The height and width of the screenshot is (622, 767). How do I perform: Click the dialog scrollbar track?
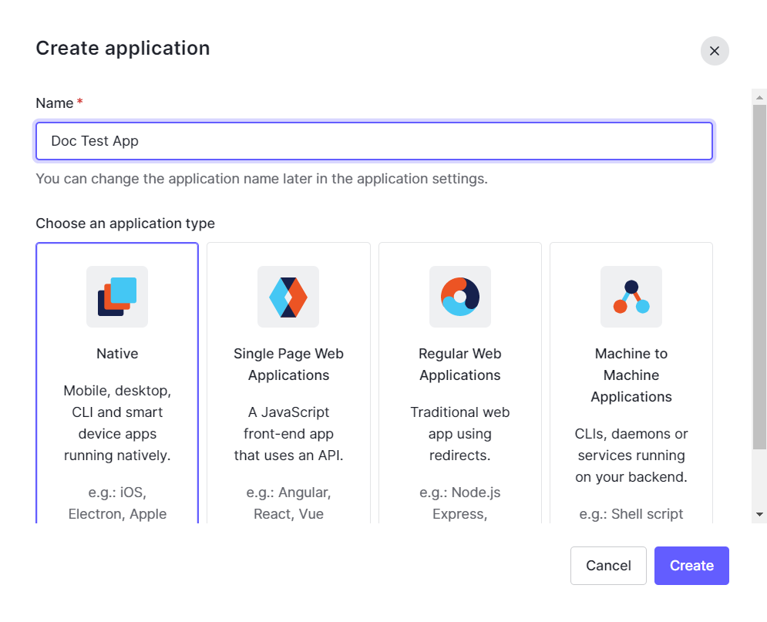(759, 308)
